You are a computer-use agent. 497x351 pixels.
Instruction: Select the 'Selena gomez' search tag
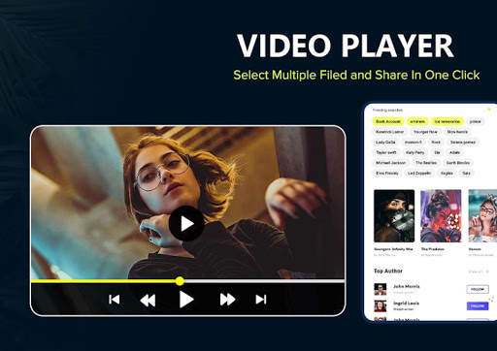point(463,143)
